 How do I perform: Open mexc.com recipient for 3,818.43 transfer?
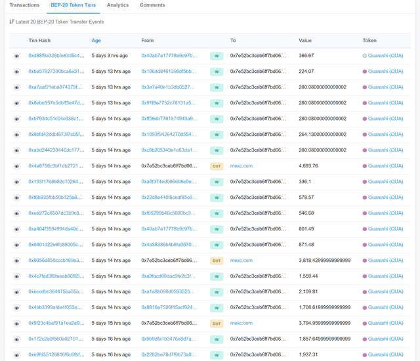241,261
